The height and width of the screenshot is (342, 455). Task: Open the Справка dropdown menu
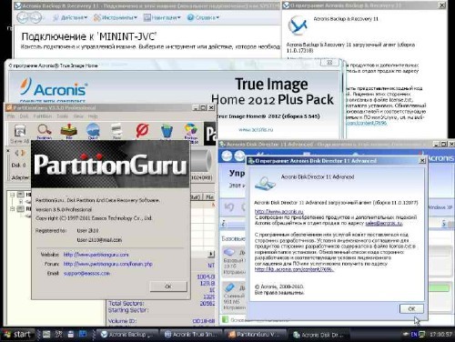(203, 17)
